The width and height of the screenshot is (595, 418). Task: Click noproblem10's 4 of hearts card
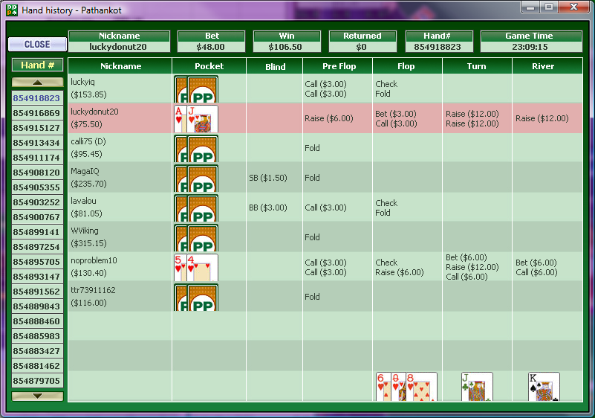[203, 268]
